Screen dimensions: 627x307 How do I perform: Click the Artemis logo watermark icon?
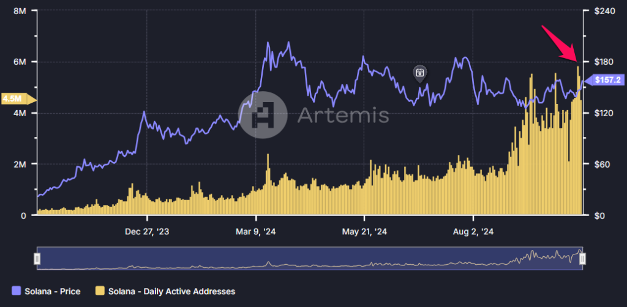coord(263,115)
